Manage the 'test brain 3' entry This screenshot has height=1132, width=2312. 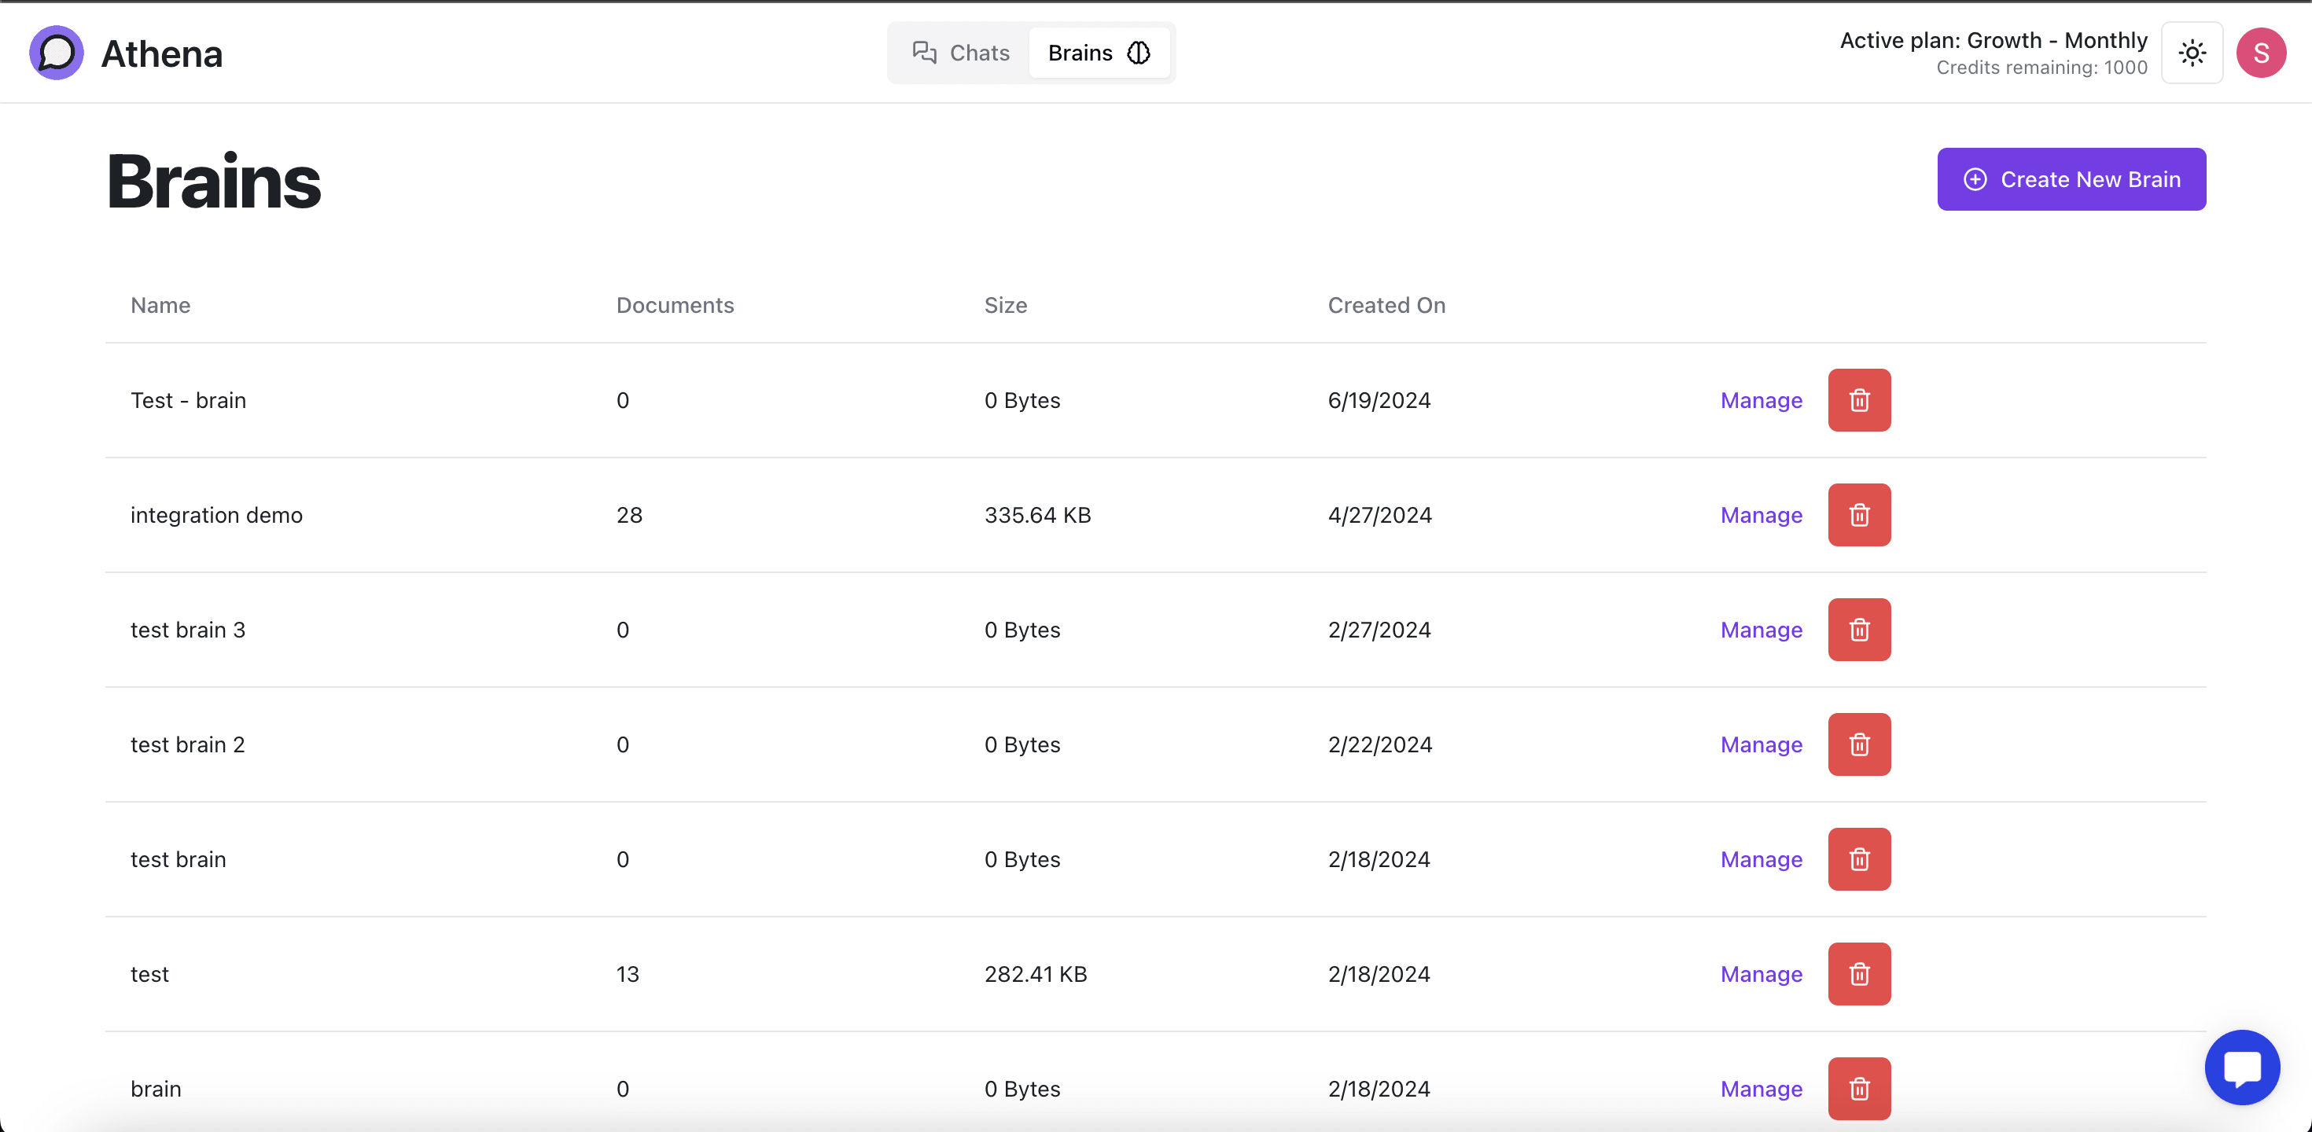1761,630
